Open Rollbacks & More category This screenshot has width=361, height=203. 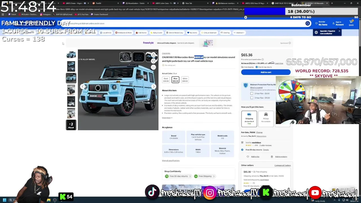pos(124,33)
